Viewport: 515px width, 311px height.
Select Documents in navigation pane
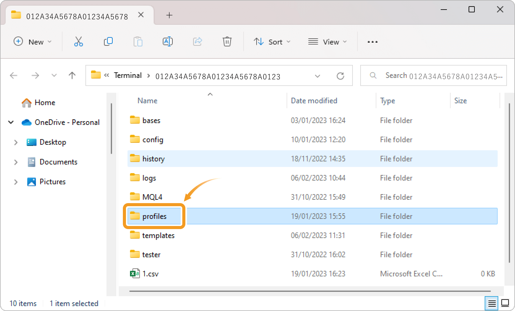click(52, 162)
